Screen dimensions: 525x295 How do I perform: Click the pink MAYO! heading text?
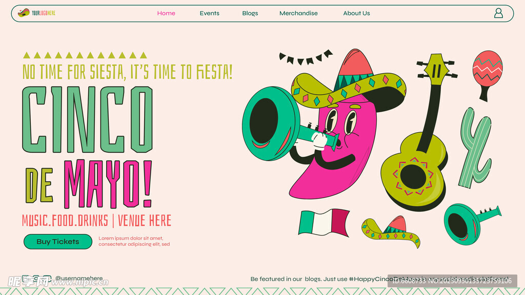(x=108, y=184)
